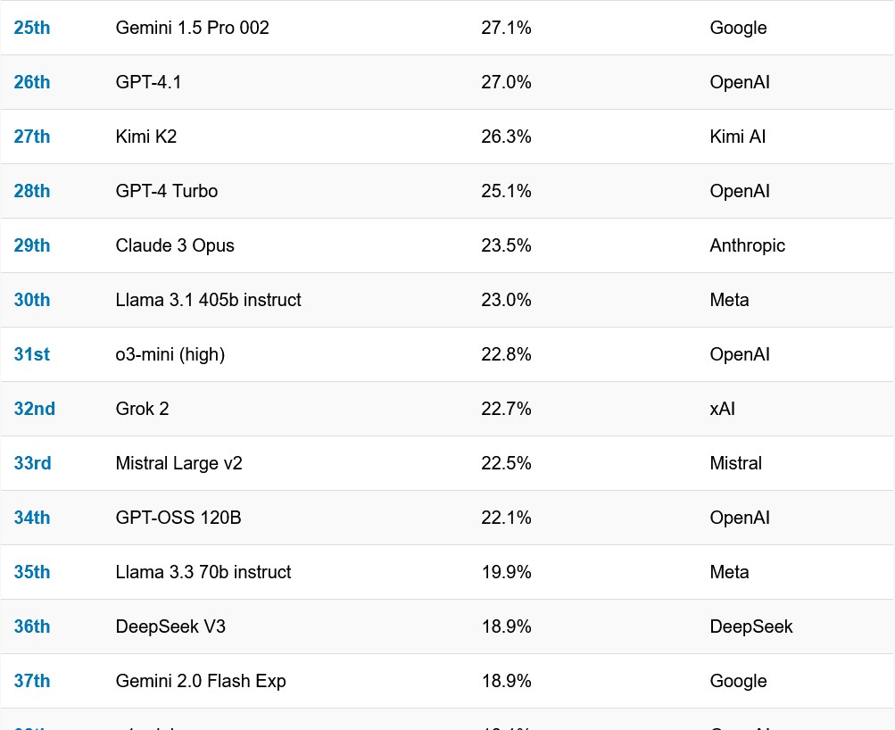Select the Kimi K2 row name
895x730 pixels.
(x=146, y=137)
